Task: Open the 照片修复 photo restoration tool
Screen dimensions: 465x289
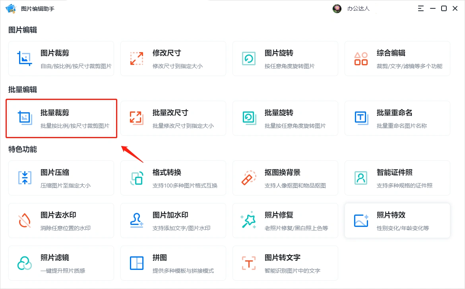Action: [285, 221]
